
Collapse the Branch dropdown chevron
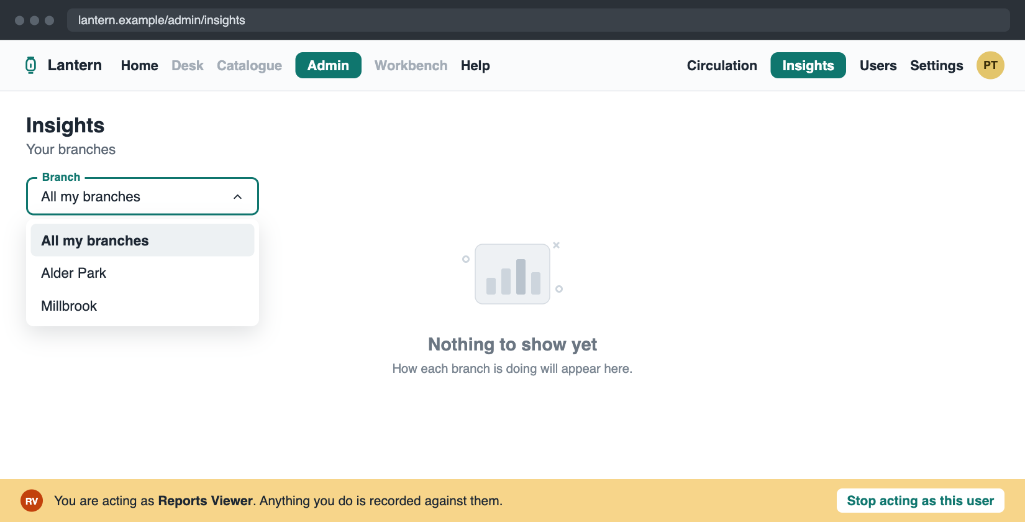pyautogui.click(x=237, y=197)
